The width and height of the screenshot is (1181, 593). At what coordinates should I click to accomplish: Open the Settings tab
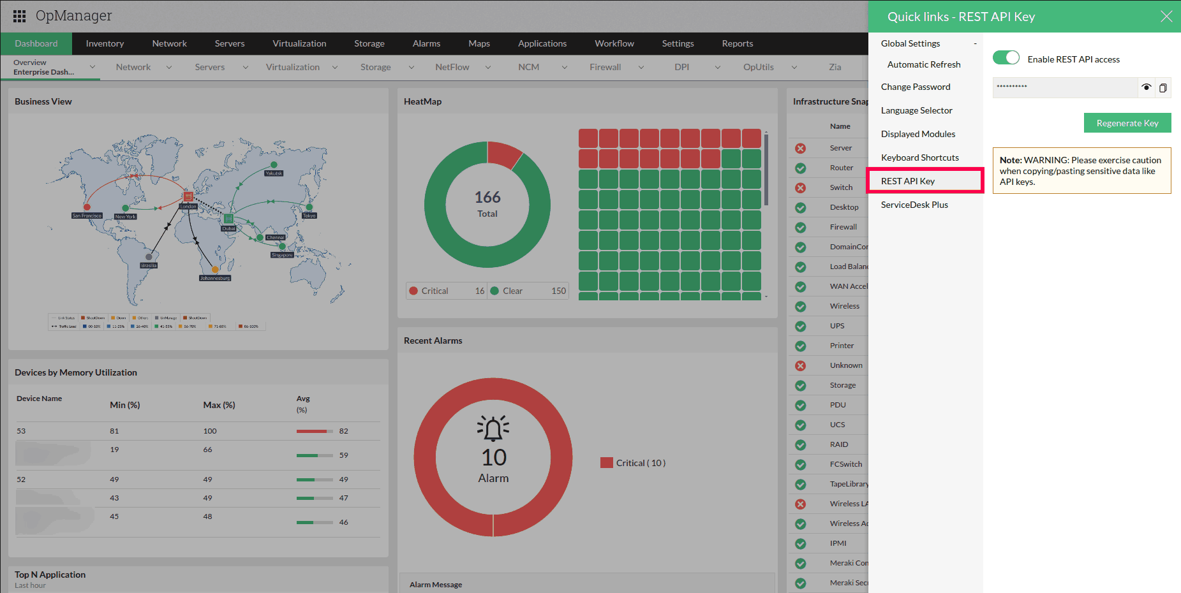pyautogui.click(x=678, y=43)
